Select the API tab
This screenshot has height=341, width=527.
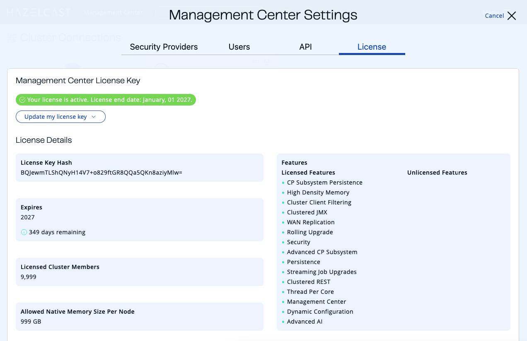tap(305, 47)
